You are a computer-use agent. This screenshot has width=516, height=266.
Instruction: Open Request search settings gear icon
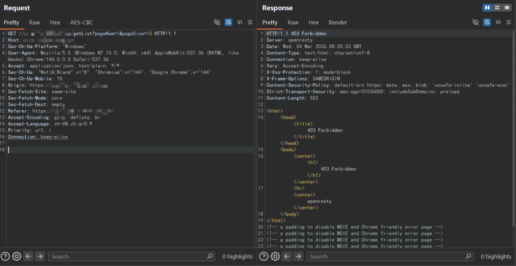[x=16, y=256]
